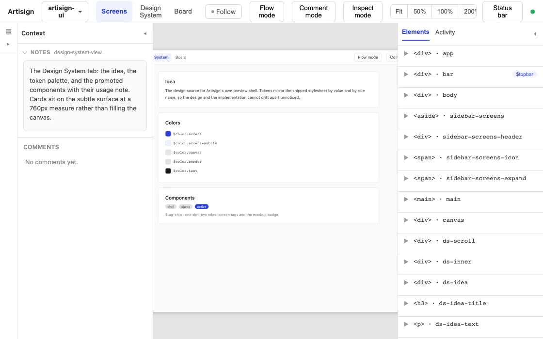Expand the div ds-inner element
The image size is (543, 339).
[406, 262]
